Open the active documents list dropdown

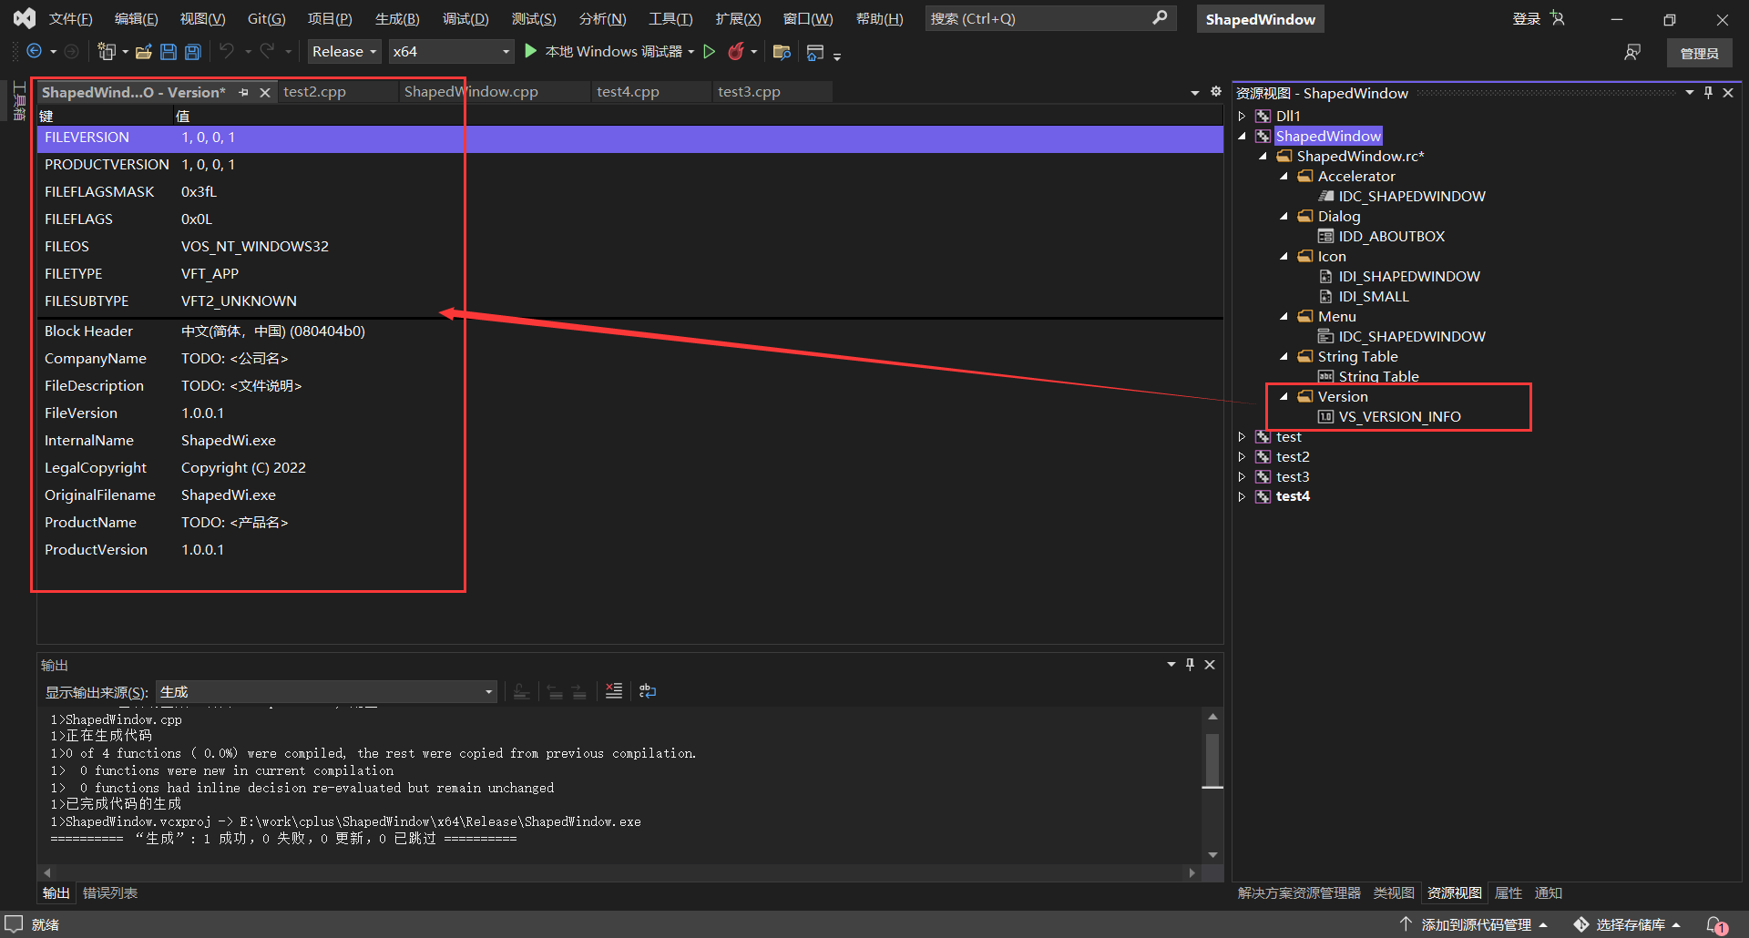1195,93
